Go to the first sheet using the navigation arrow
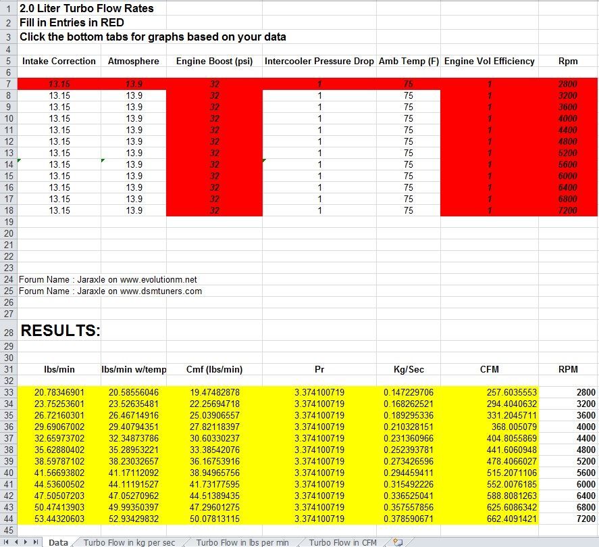Screen dimensions: 599x547 (6, 542)
